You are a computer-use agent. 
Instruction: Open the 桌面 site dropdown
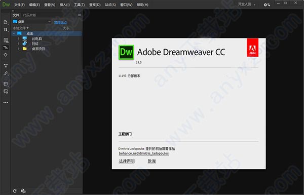(x=32, y=22)
